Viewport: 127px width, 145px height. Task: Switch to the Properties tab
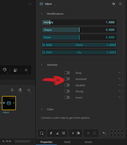(46, 142)
